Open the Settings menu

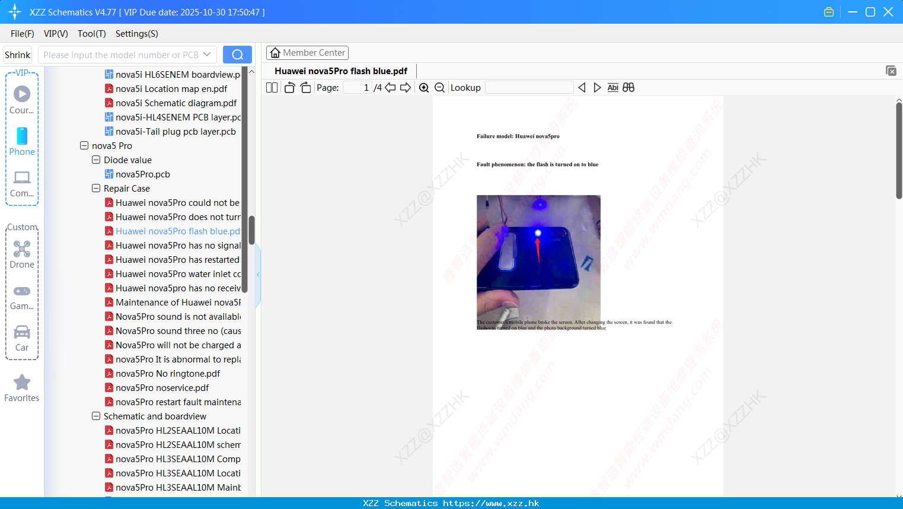(137, 34)
